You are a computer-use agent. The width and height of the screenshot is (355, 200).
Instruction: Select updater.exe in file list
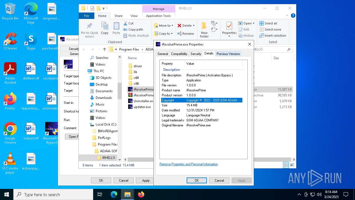pyautogui.click(x=140, y=107)
